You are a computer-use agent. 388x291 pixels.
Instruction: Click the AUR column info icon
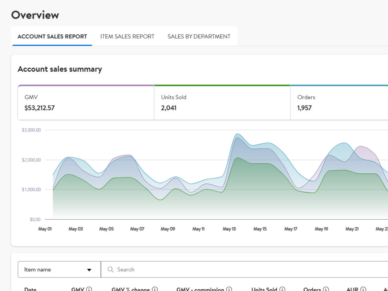click(x=363, y=289)
